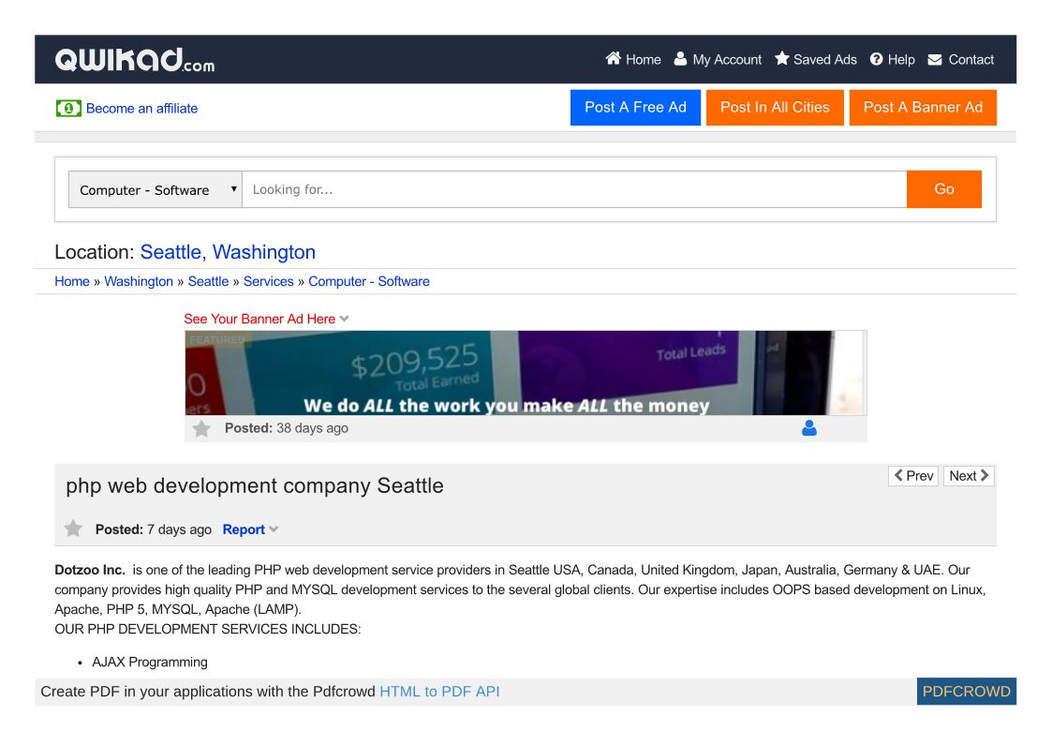Screen dimensions: 1052x745
Task: Click the Contact envelope icon
Action: [x=935, y=59]
